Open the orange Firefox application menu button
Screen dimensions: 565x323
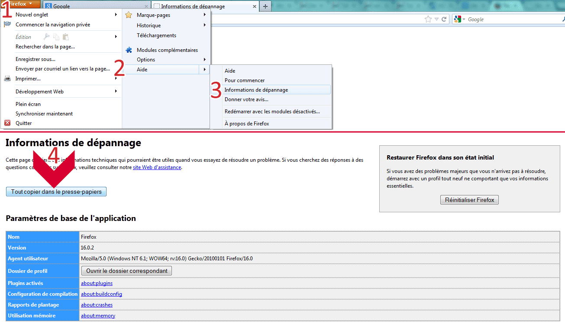(x=20, y=4)
